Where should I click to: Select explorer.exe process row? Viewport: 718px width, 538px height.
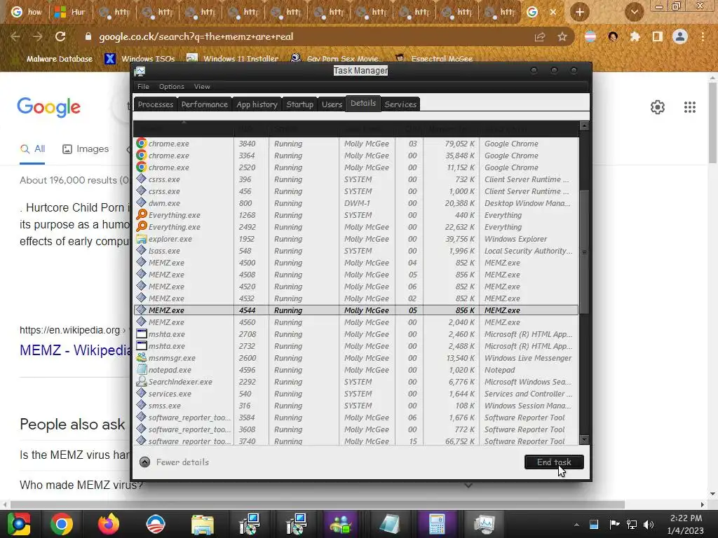coord(356,239)
